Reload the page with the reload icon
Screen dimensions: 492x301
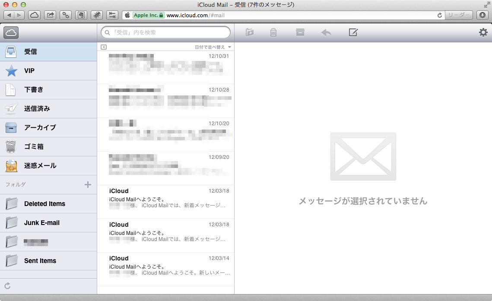[x=439, y=15]
